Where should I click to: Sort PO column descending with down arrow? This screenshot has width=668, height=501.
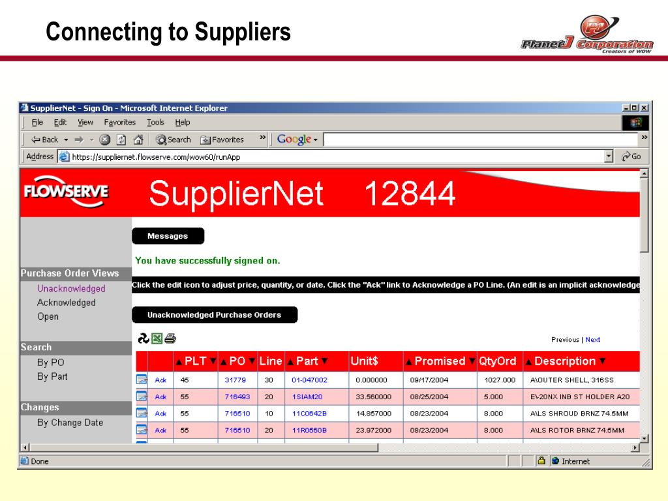252,361
